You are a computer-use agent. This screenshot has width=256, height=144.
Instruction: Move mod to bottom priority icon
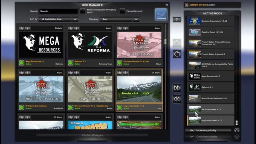[237, 136]
